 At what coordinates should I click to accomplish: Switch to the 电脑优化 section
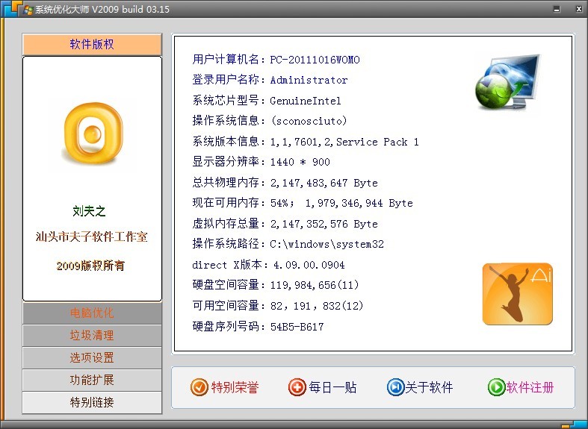click(x=92, y=313)
